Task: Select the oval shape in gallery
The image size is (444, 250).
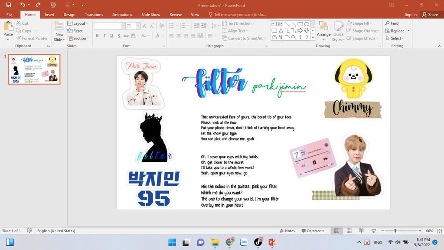Action: coord(307,24)
